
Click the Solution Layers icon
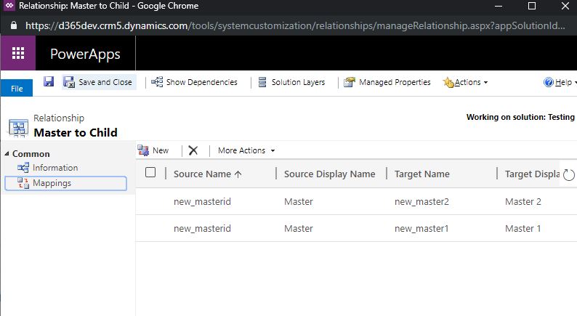[262, 82]
